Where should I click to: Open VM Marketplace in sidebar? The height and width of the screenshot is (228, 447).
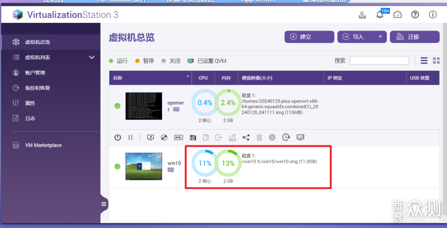pos(51,145)
